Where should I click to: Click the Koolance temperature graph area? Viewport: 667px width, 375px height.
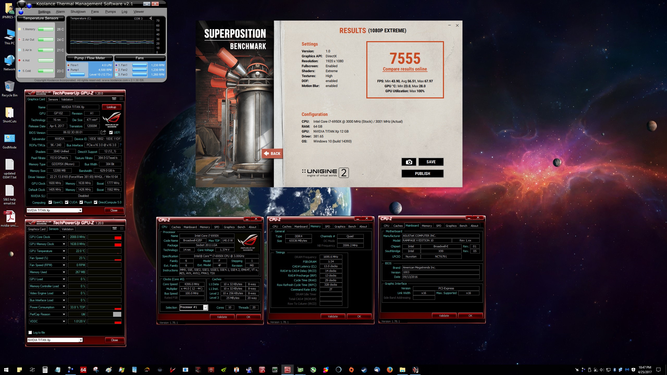pos(112,36)
